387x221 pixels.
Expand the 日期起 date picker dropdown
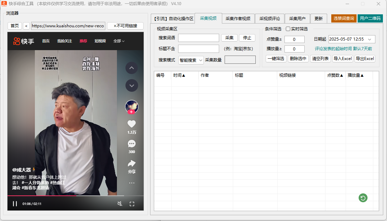[x=370, y=40]
